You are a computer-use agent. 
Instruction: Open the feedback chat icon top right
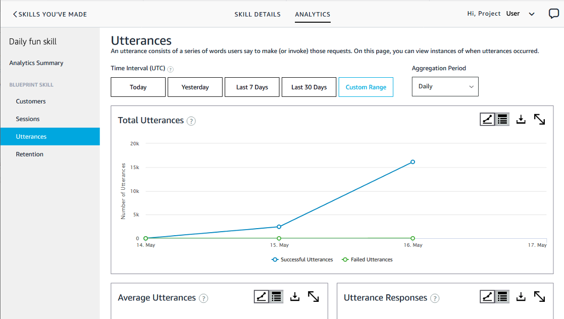(553, 14)
